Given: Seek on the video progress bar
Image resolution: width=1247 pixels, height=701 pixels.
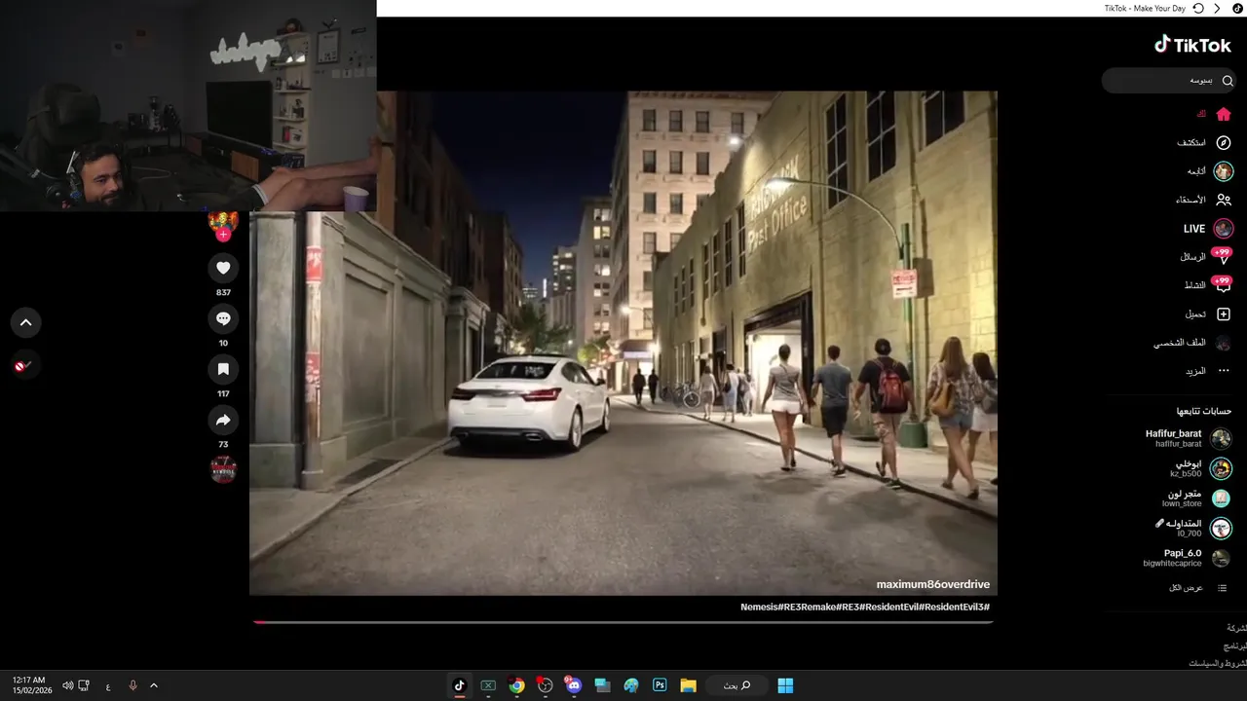Looking at the screenshot, I should point(623,621).
